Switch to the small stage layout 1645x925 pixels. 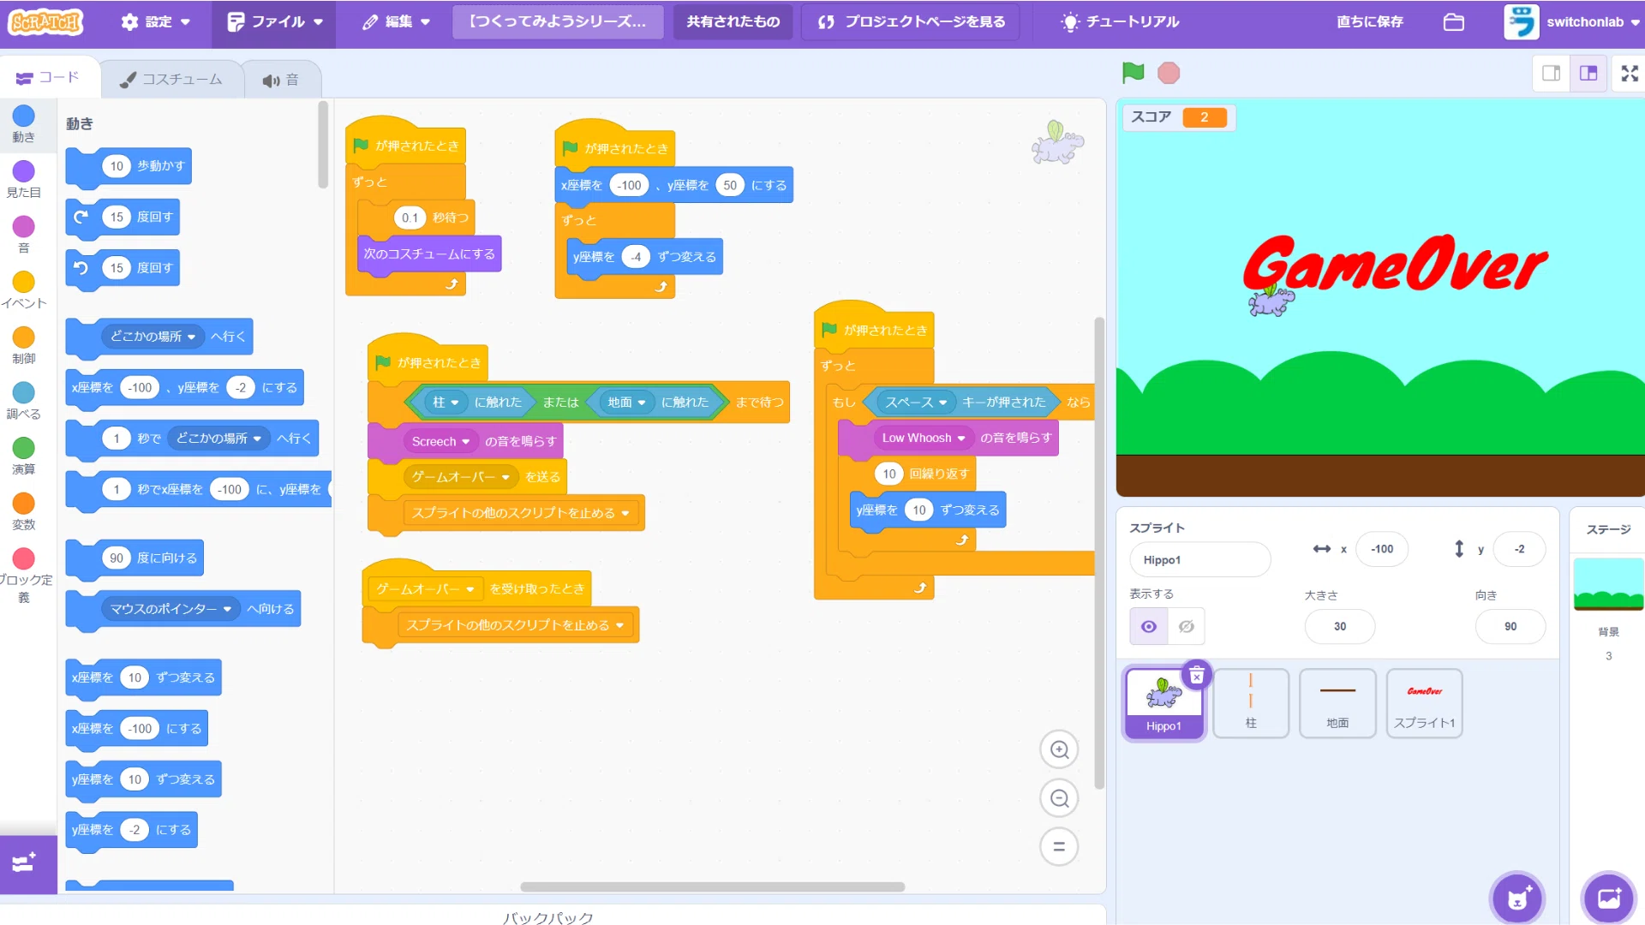click(x=1552, y=74)
